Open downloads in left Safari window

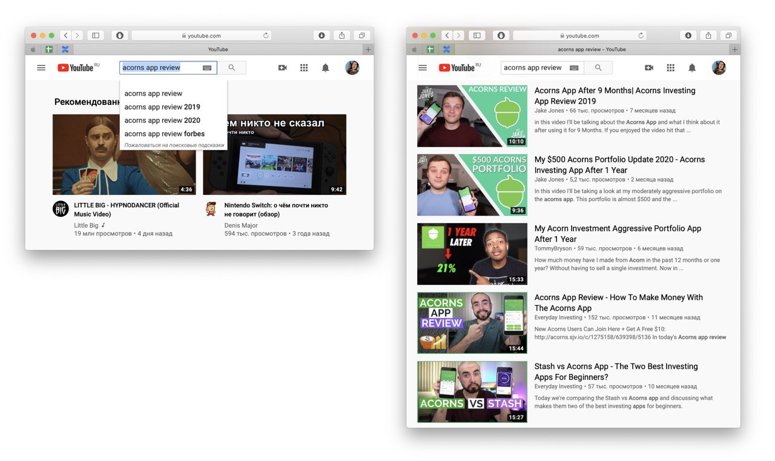pyautogui.click(x=322, y=36)
